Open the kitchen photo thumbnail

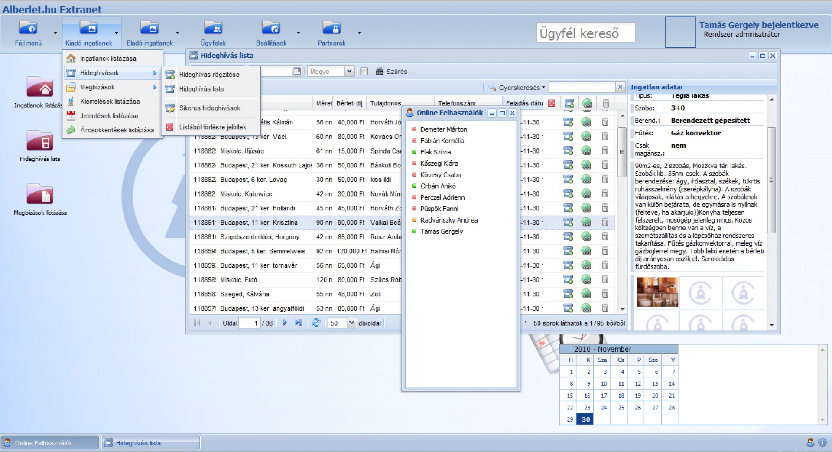point(657,292)
